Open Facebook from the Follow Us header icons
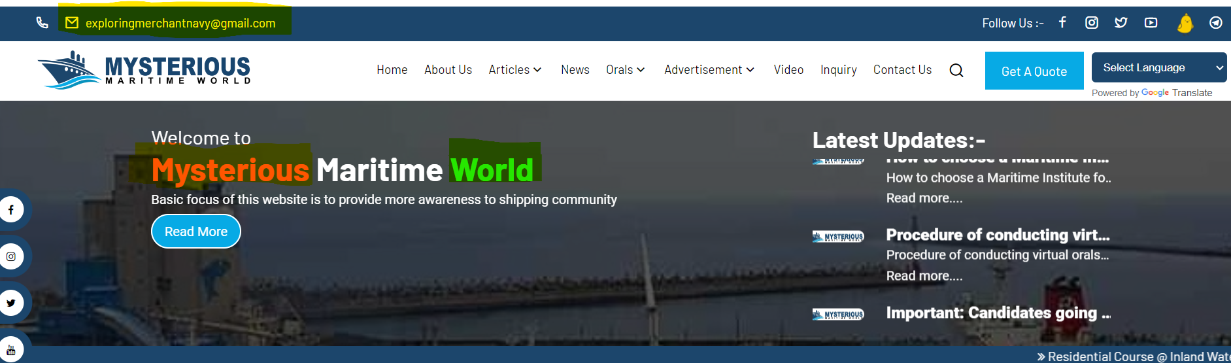This screenshot has width=1231, height=363. (1062, 23)
